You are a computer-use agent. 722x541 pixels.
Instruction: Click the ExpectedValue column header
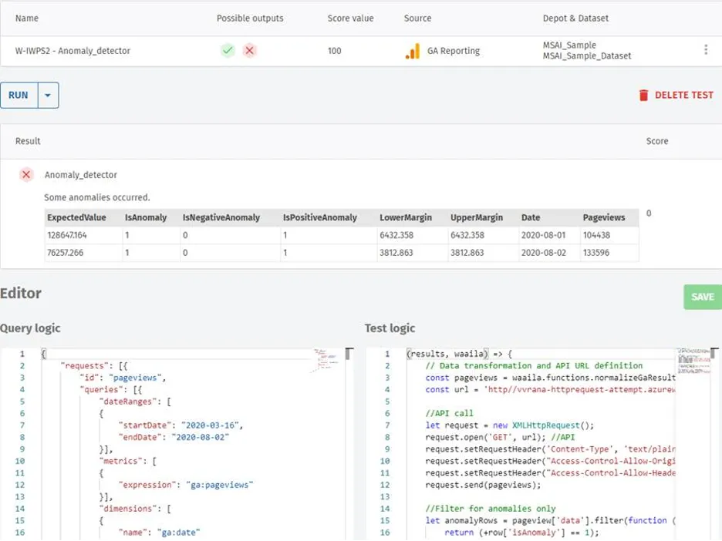[x=76, y=217]
